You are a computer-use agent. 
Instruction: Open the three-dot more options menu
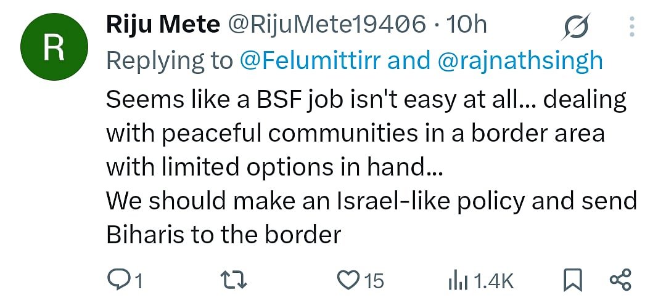(x=631, y=26)
